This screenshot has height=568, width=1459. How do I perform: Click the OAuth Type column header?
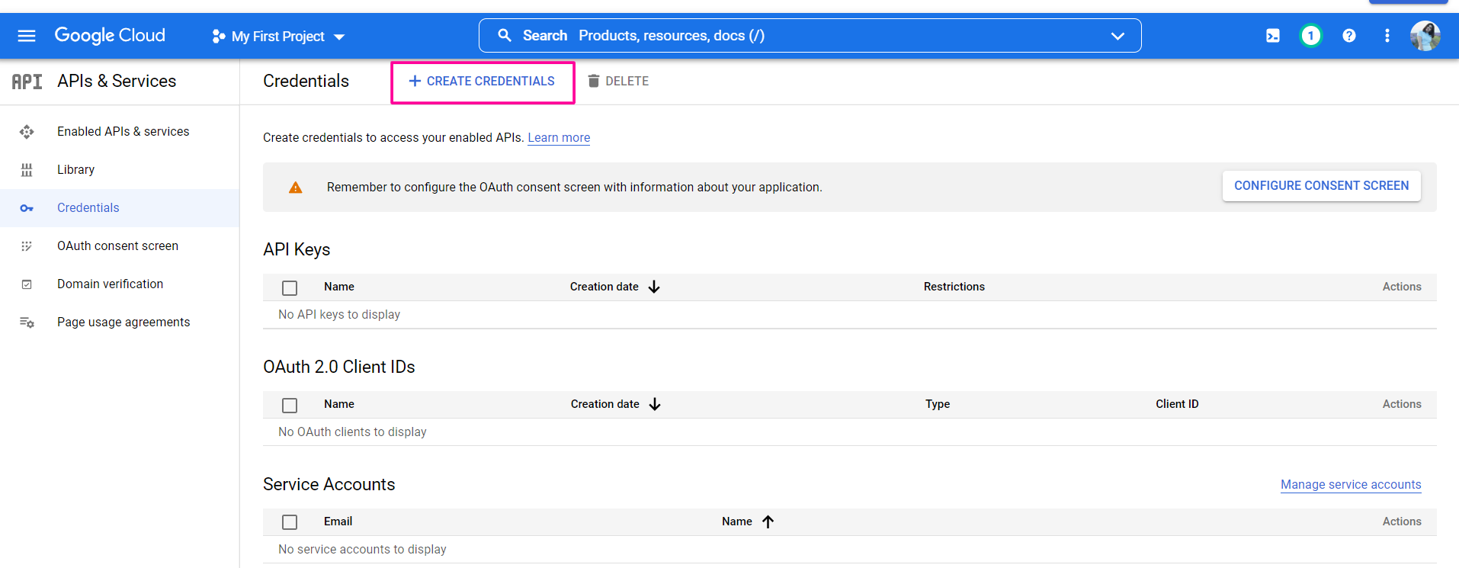(x=938, y=404)
